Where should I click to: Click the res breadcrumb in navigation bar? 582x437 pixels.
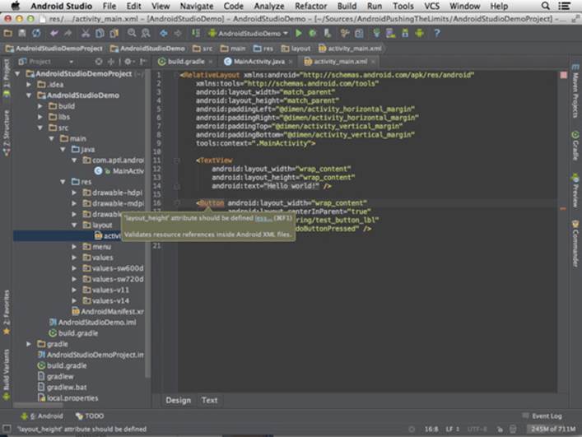(x=263, y=49)
